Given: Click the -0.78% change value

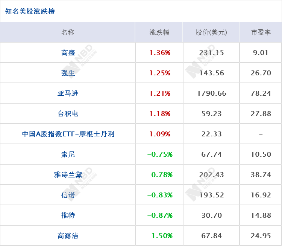Looking at the screenshot, I should point(160,175).
